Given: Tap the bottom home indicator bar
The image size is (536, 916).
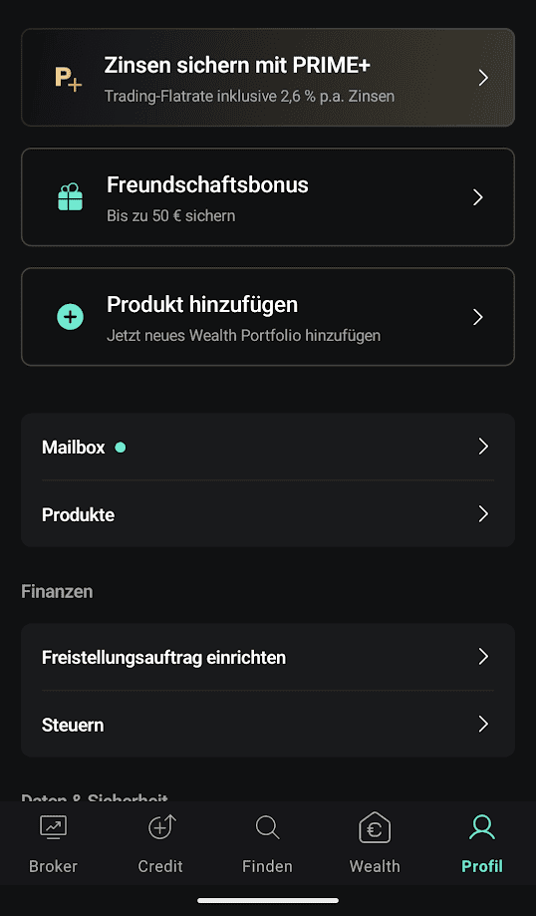Looking at the screenshot, I should point(268,900).
